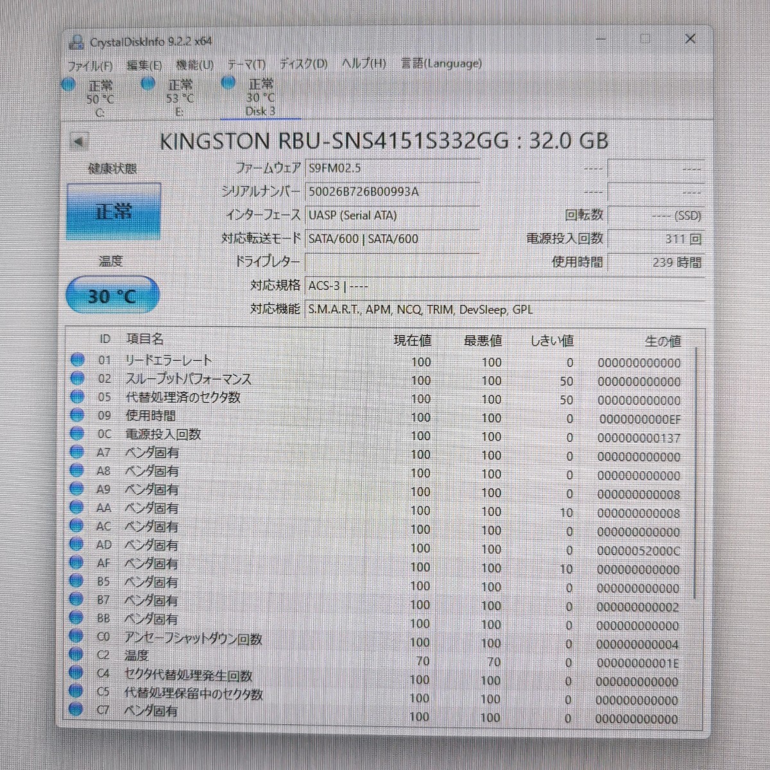Click the serial number field 50026B726B00993A
The image size is (770, 770).
pyautogui.click(x=391, y=191)
